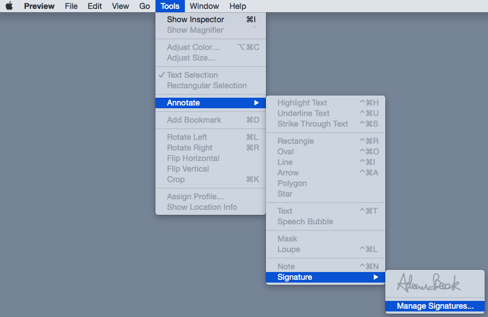Image resolution: width=488 pixels, height=317 pixels.
Task: Select Strike Through Text annotation
Action: click(x=325, y=124)
